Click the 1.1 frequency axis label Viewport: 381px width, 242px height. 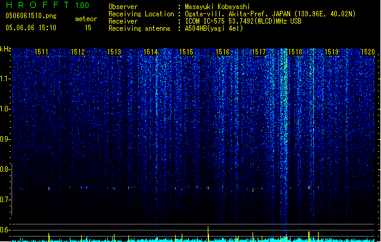(5, 79)
